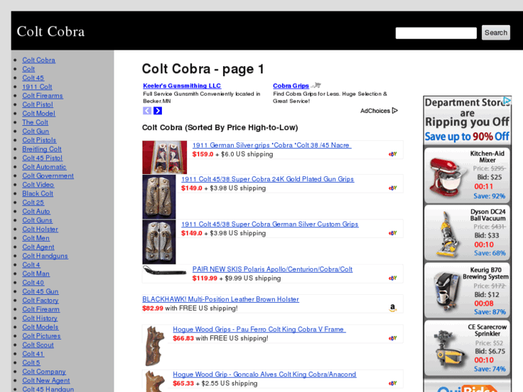The height and width of the screenshot is (392, 523).
Task: Click the shopping cart icon beside Cobra Grips
Action: click(x=316, y=86)
